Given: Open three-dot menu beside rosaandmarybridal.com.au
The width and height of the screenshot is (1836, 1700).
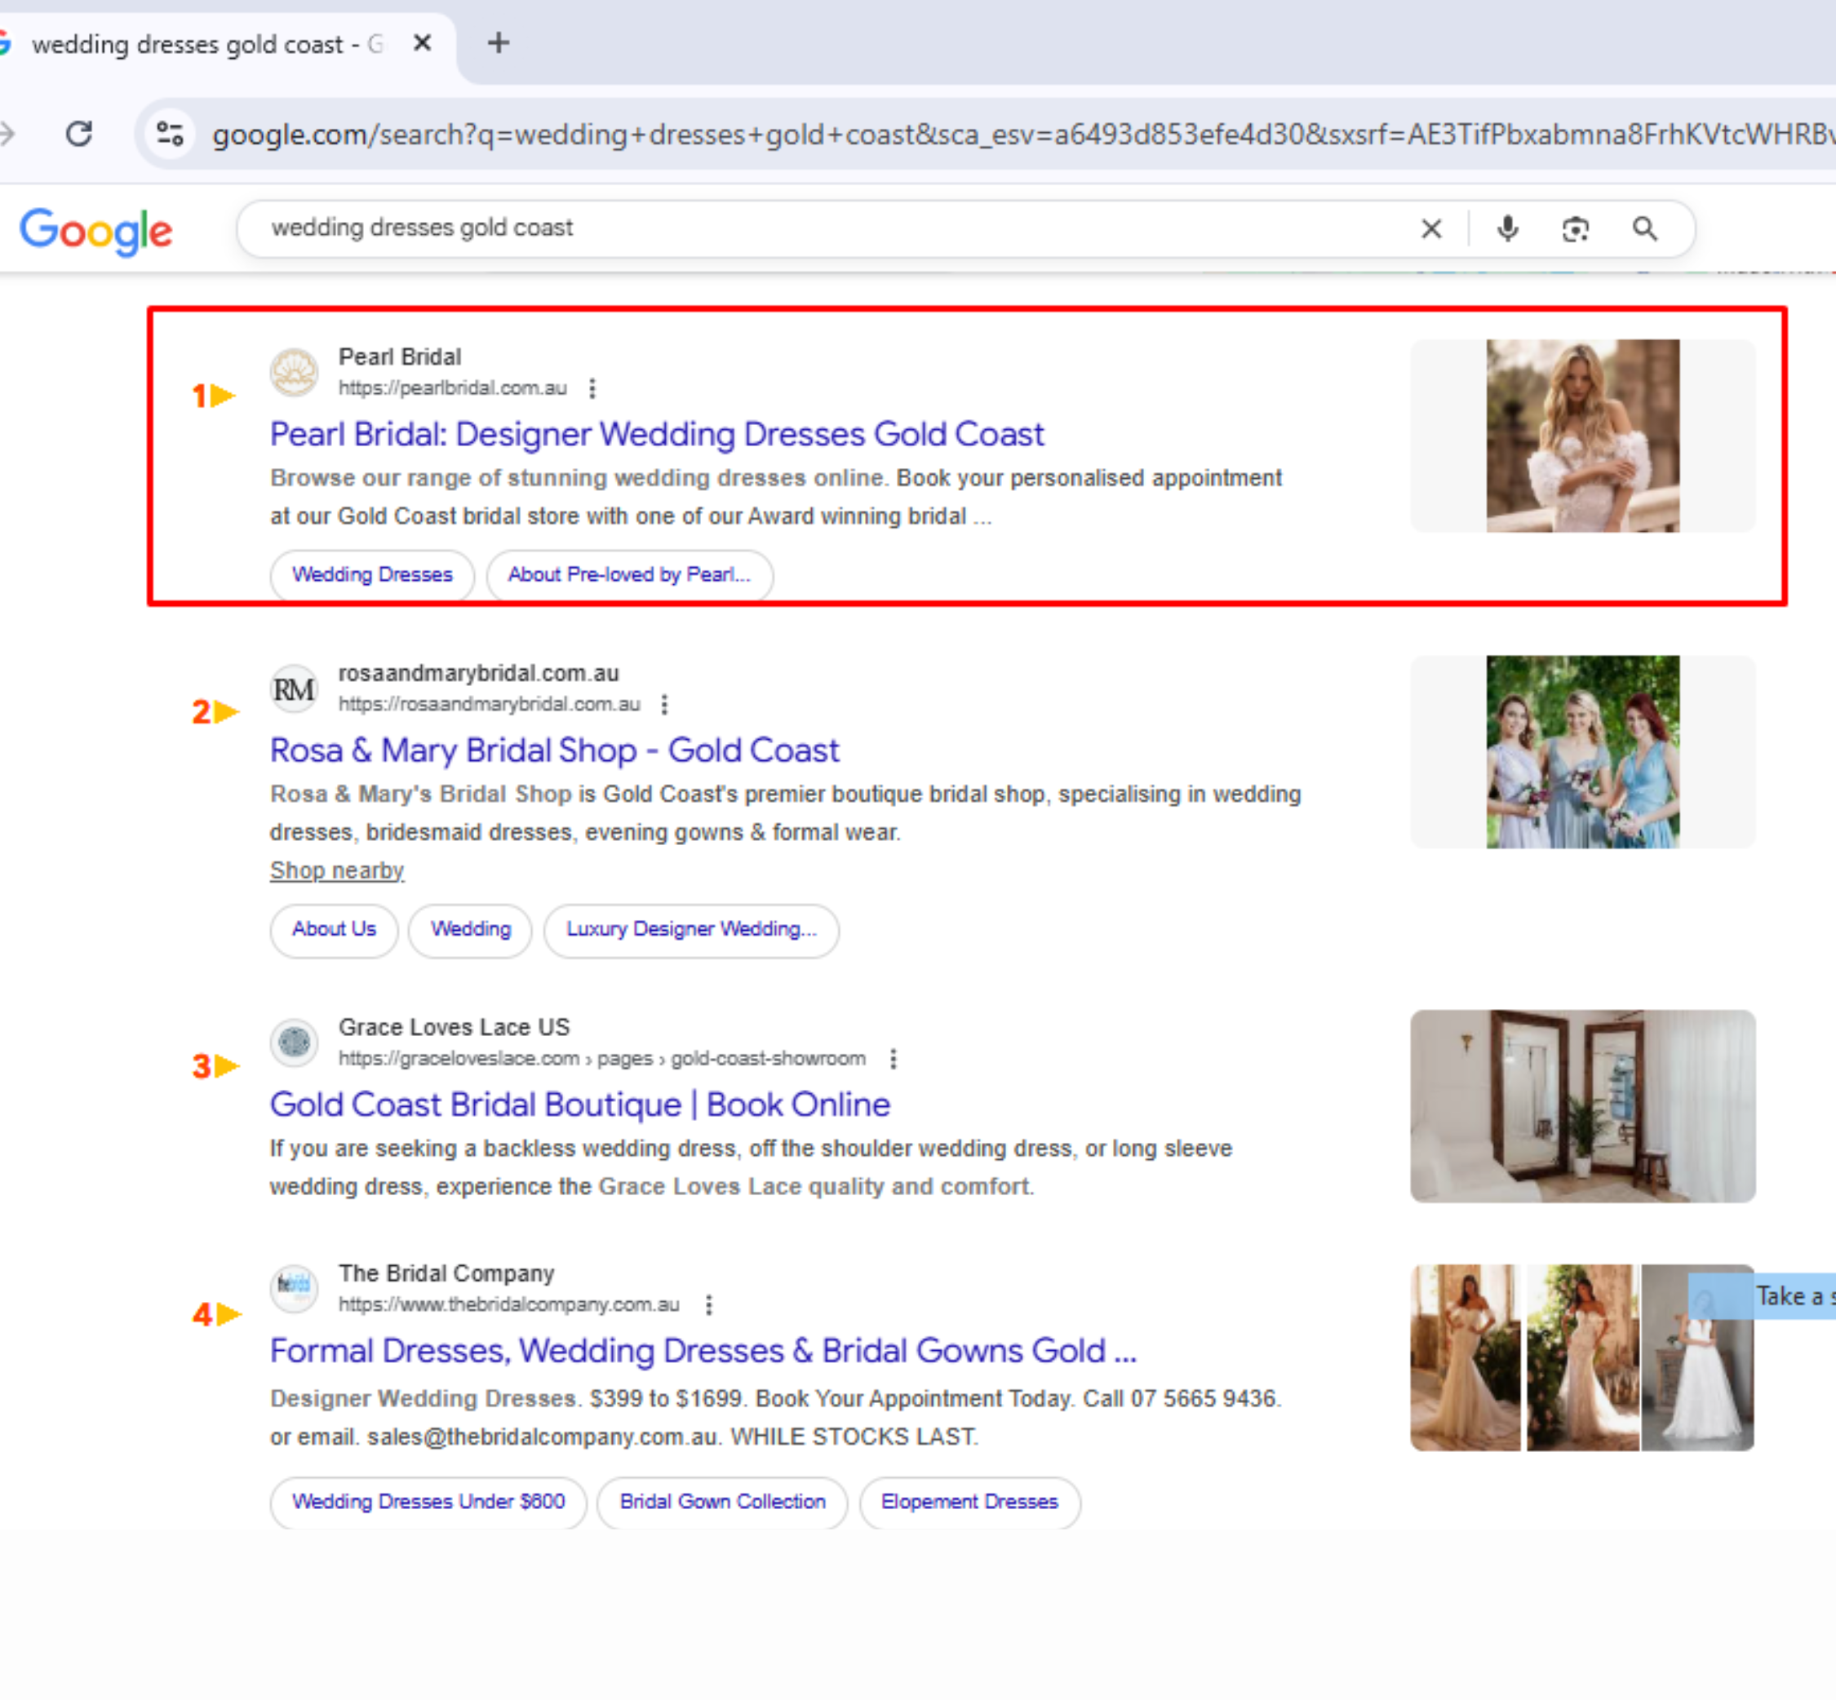Looking at the screenshot, I should click(x=664, y=705).
